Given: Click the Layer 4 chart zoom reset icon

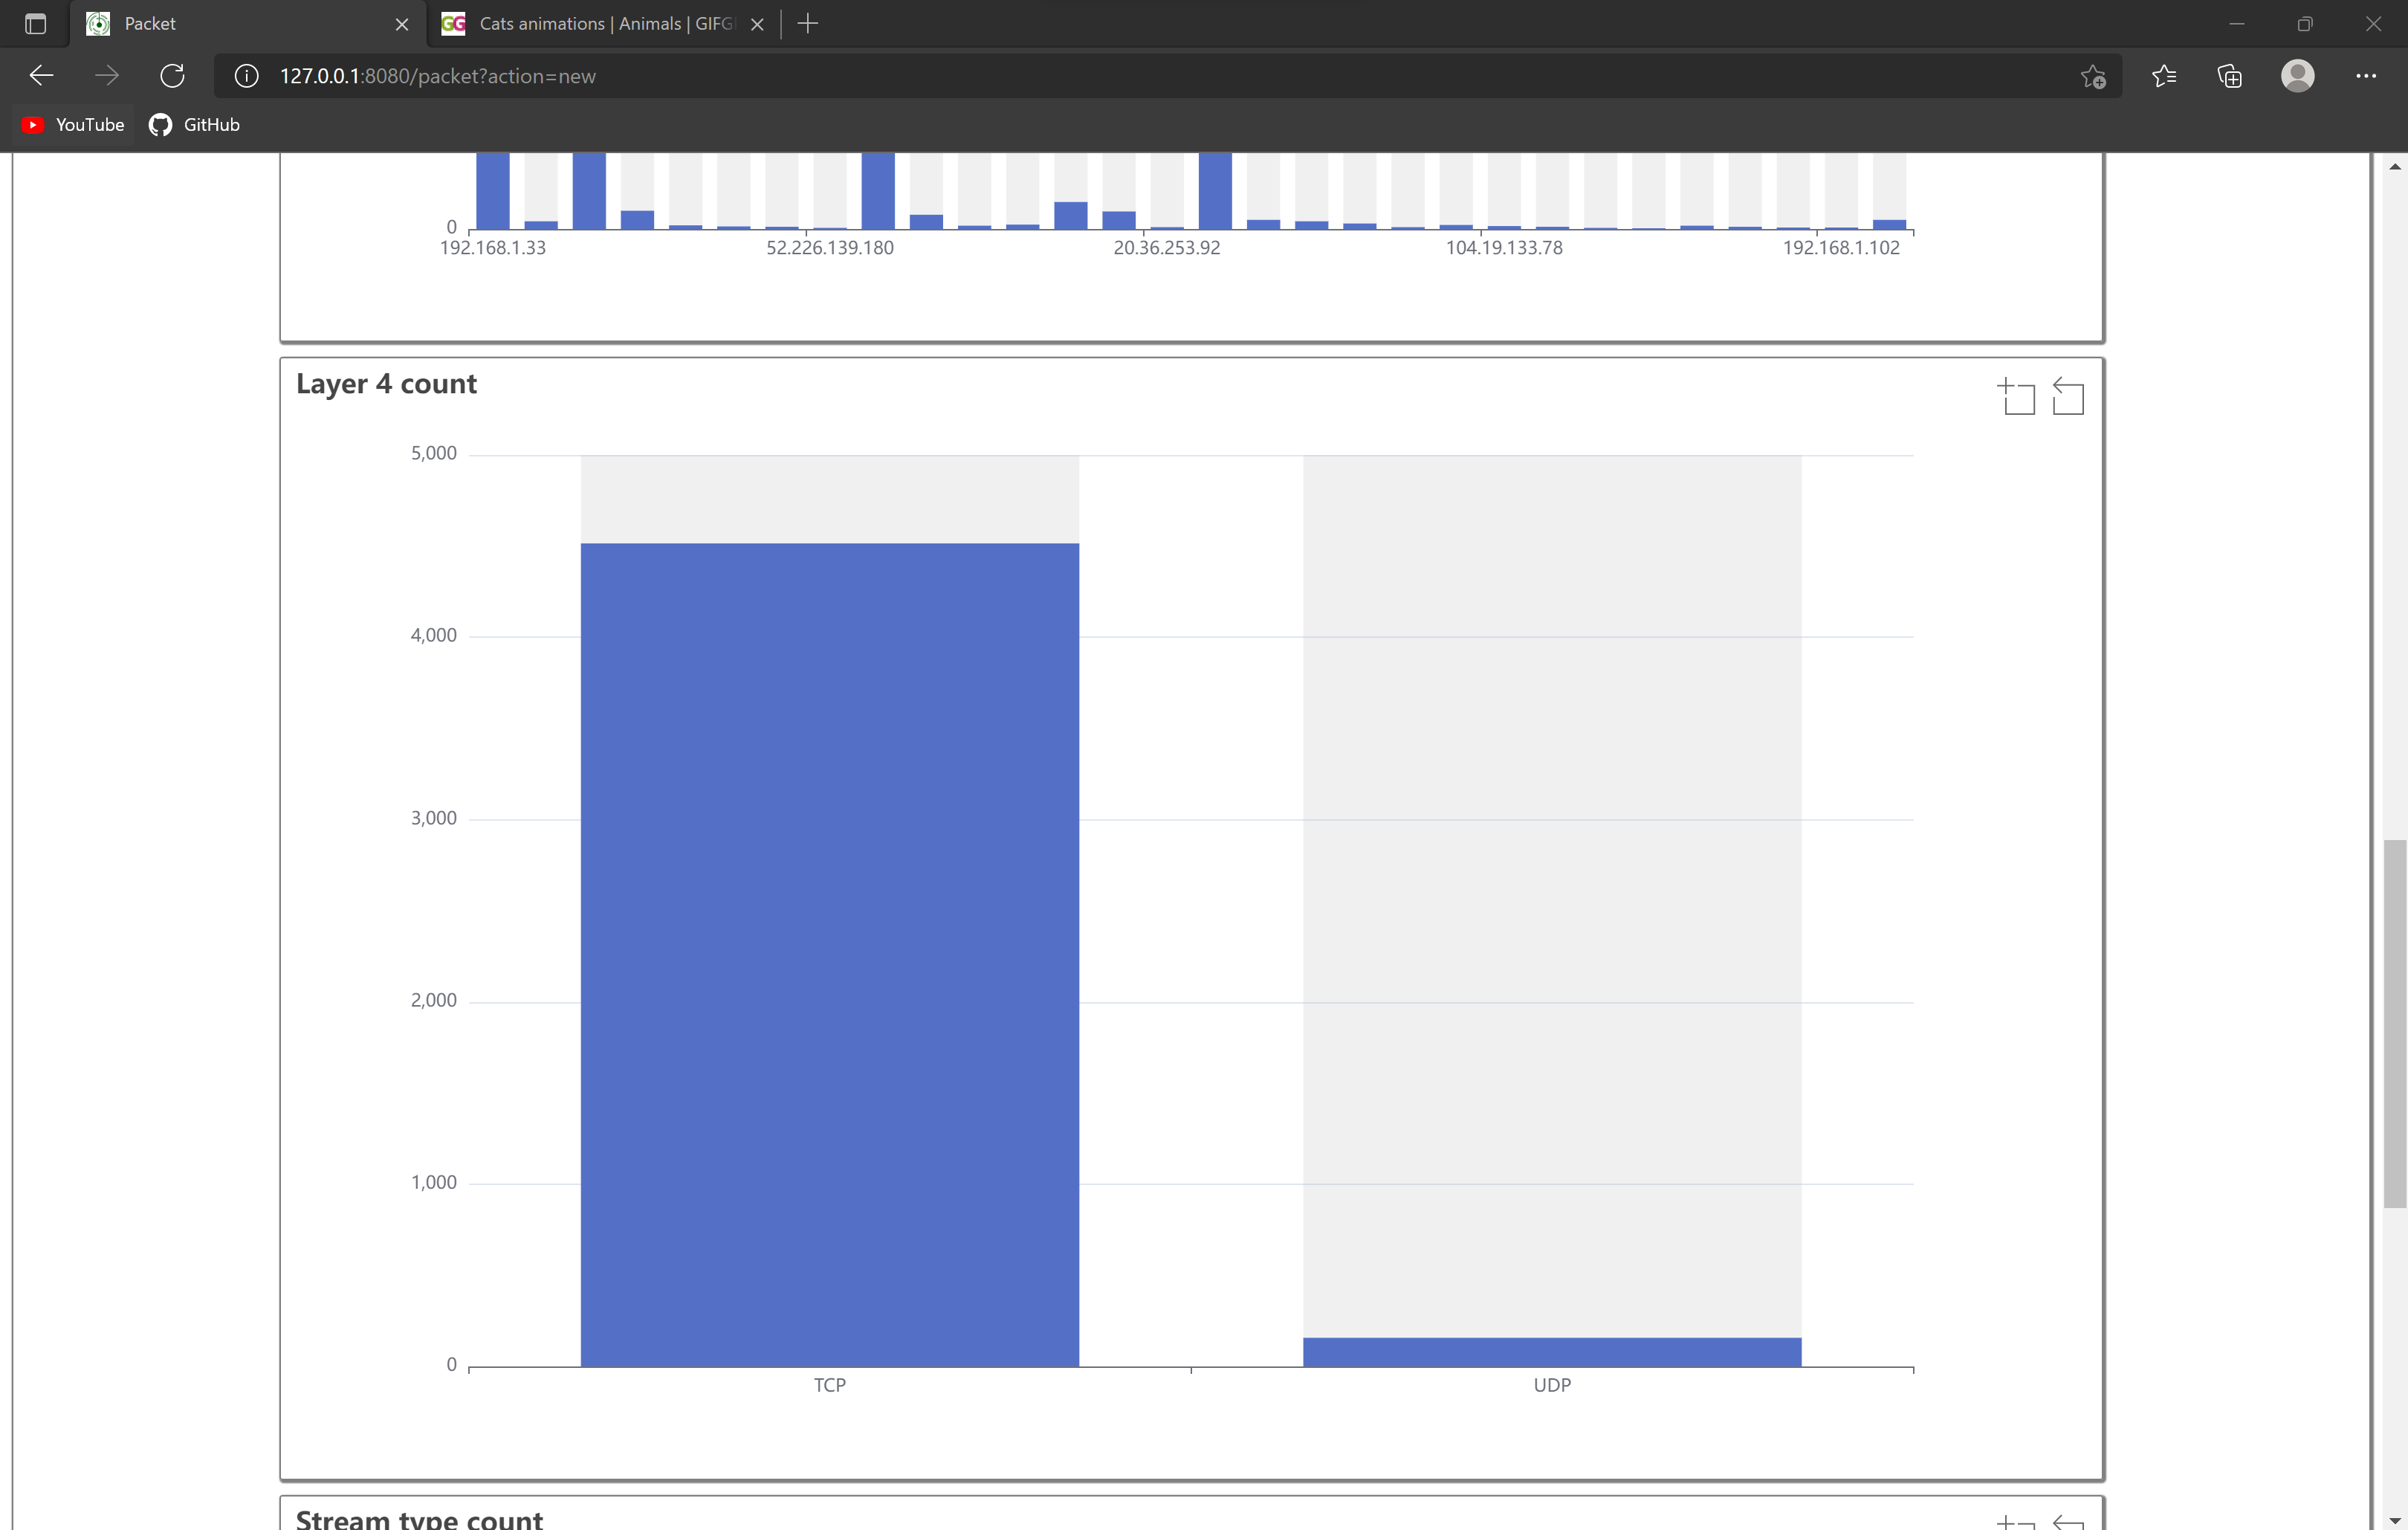Looking at the screenshot, I should point(2067,397).
